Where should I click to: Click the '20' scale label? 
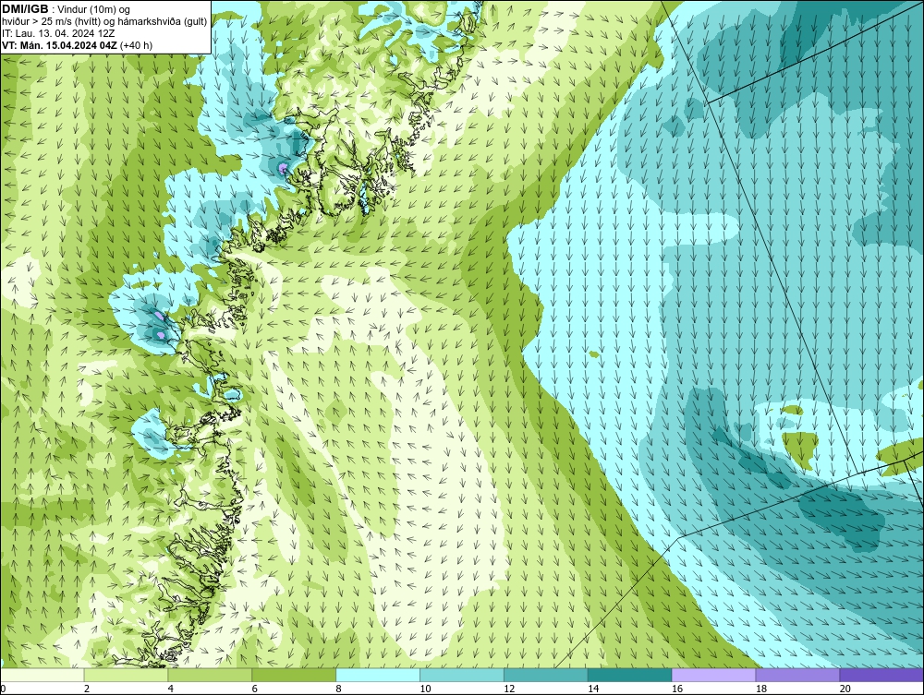click(845, 689)
